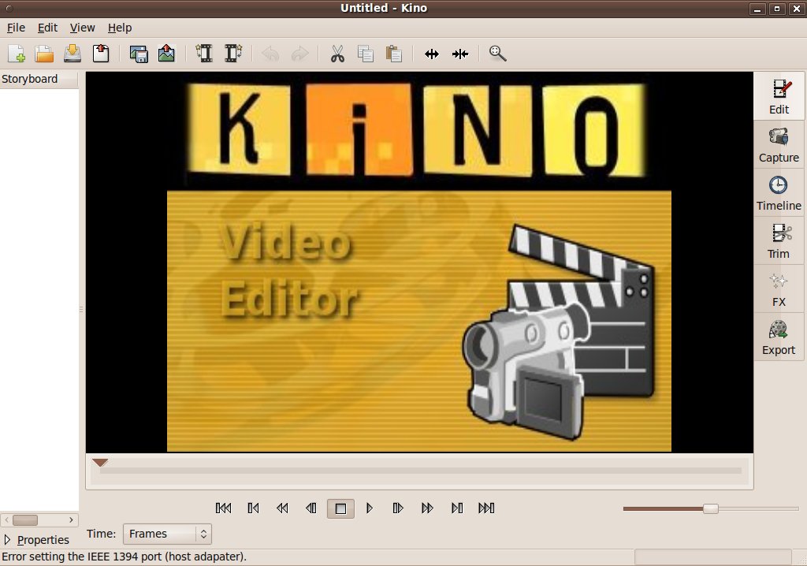This screenshot has height=566, width=807.
Task: Click the zoom magnifier toolbar icon
Action: tap(497, 54)
